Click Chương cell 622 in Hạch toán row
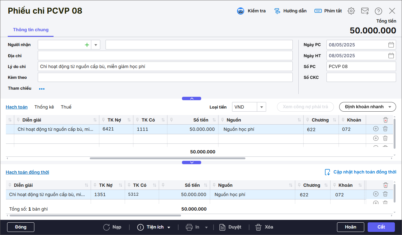The image size is (402, 235). 321,129
